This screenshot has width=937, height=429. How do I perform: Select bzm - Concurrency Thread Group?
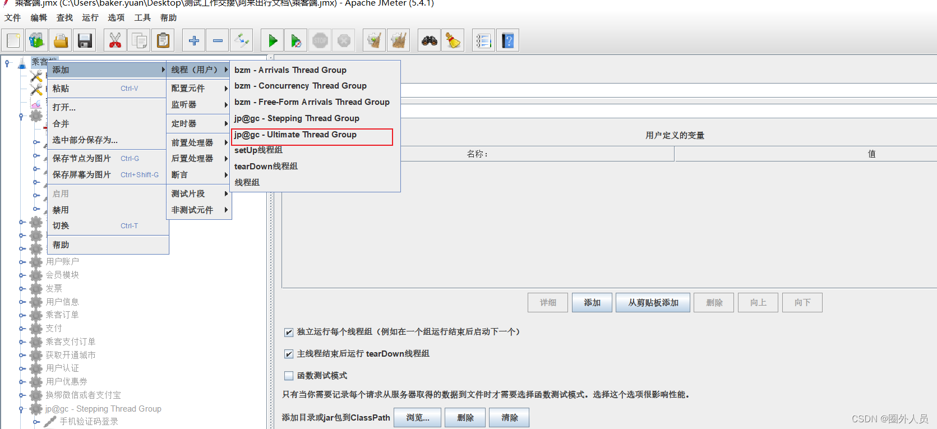pyautogui.click(x=316, y=86)
